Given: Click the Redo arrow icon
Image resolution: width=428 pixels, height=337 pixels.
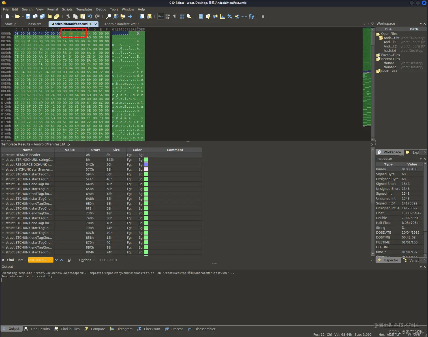Looking at the screenshot, I should pos(97,16).
